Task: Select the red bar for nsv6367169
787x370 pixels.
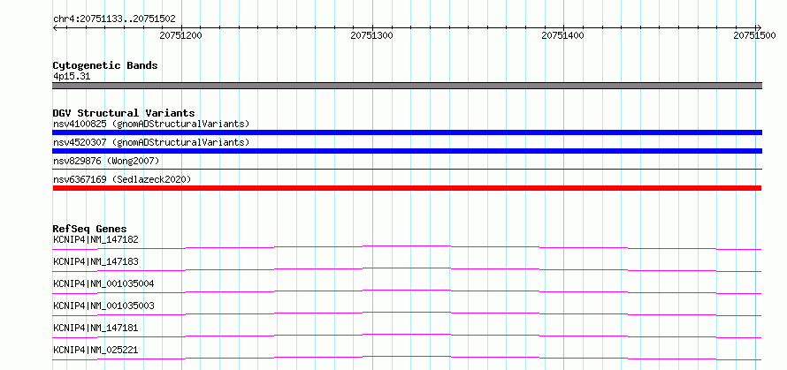Action: pos(407,188)
